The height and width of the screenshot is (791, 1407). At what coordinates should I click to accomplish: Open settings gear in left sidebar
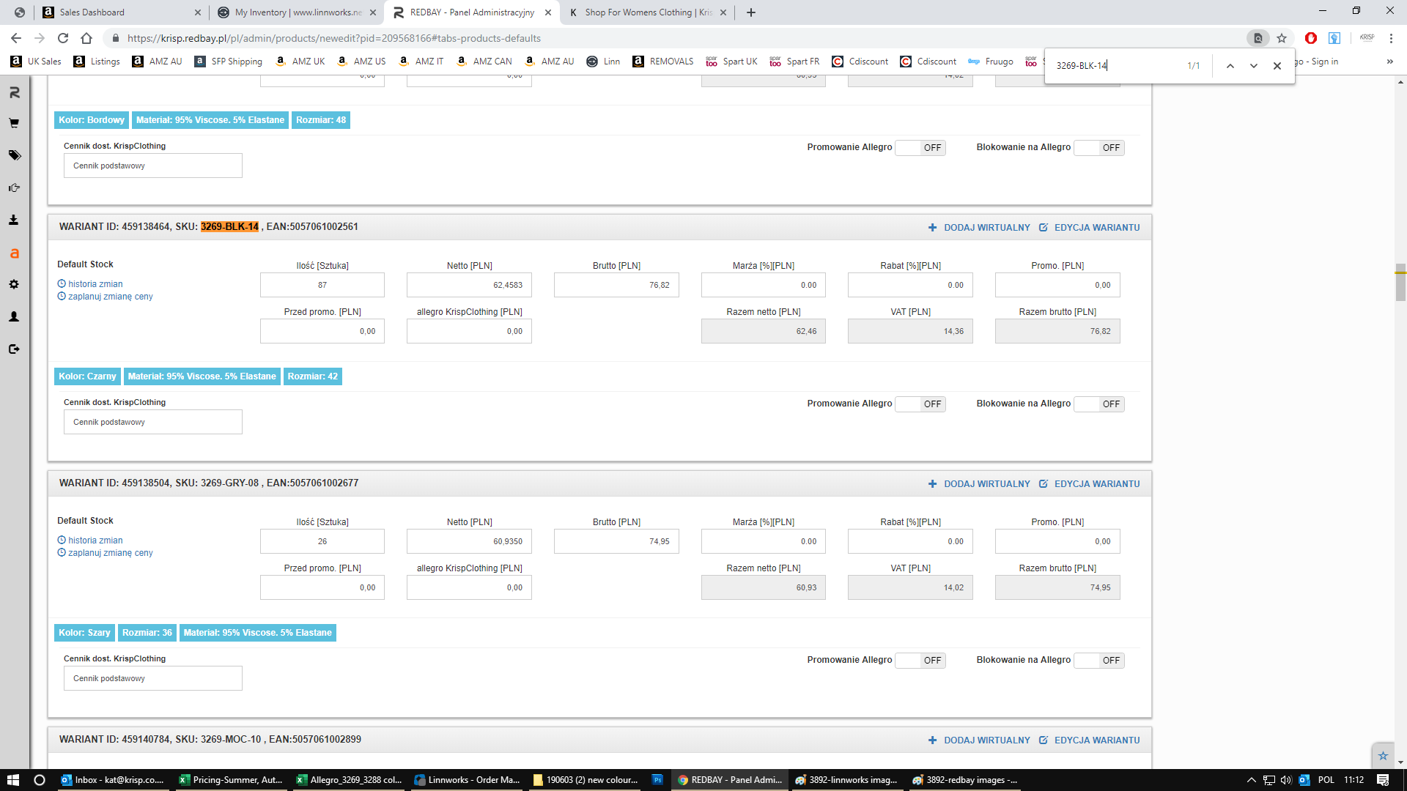[x=14, y=284]
